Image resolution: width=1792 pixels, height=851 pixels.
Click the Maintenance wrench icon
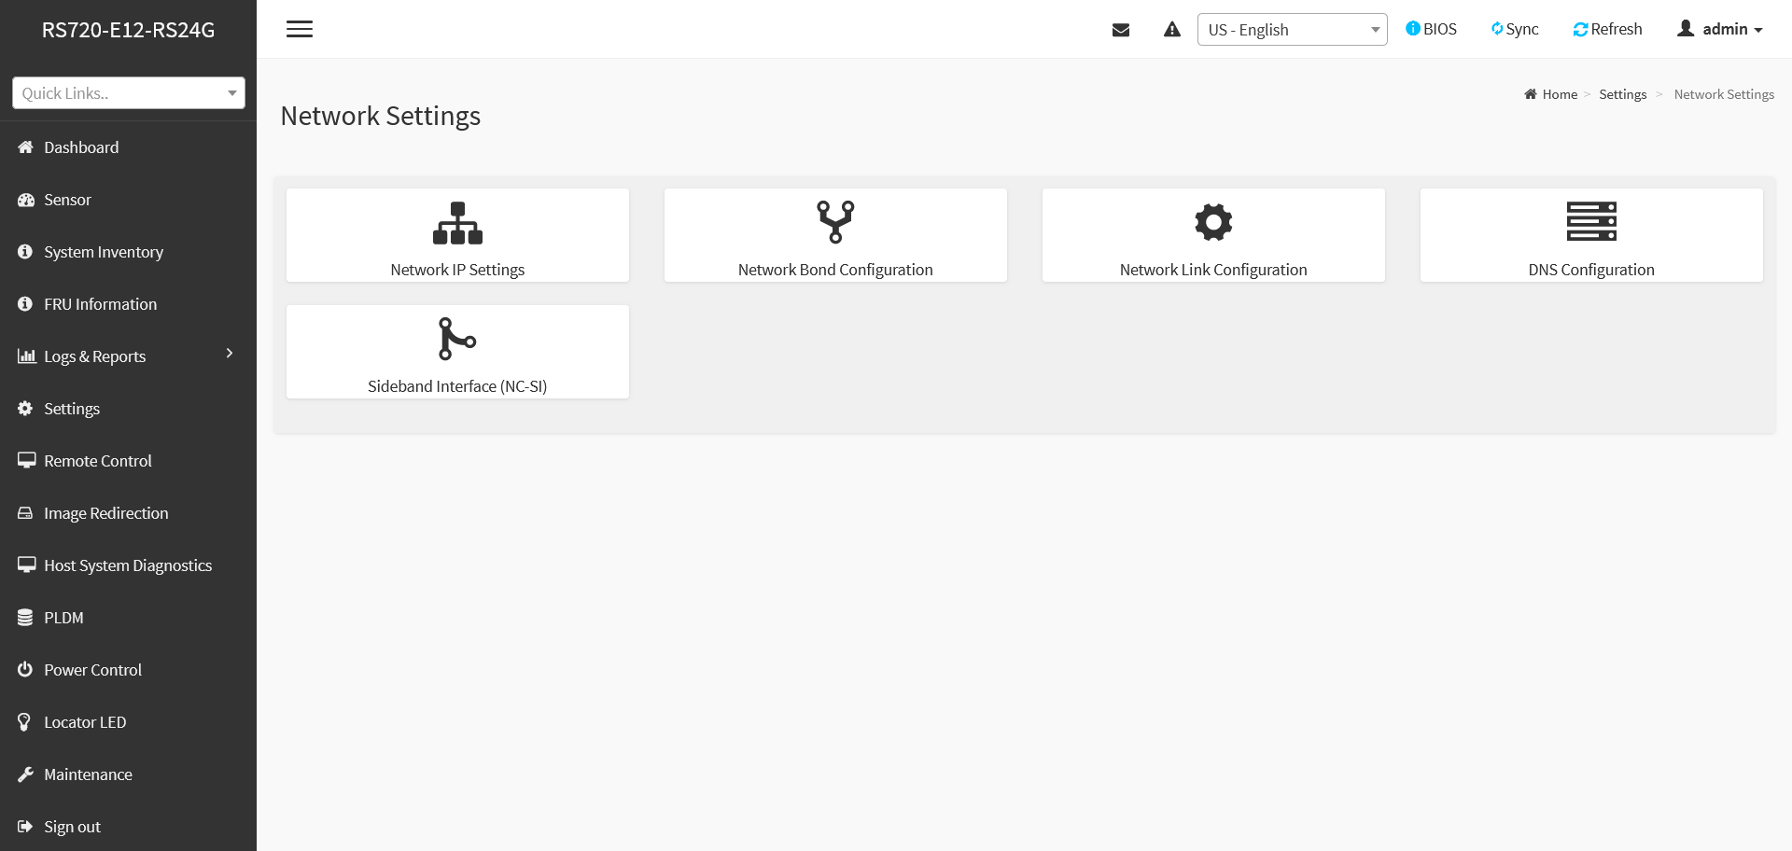25,774
